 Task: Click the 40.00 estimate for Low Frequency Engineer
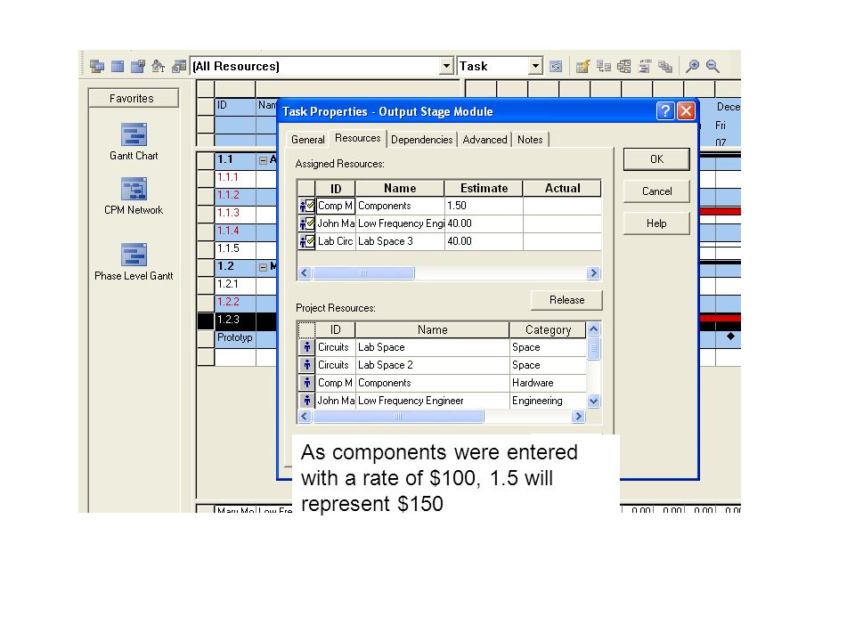[x=484, y=223]
